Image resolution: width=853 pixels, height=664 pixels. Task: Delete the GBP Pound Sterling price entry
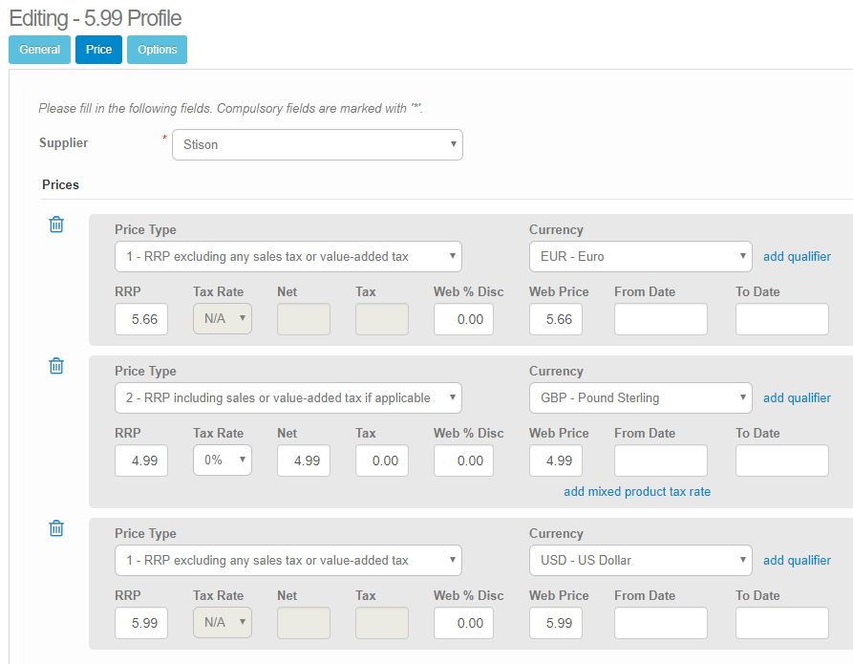coord(55,365)
